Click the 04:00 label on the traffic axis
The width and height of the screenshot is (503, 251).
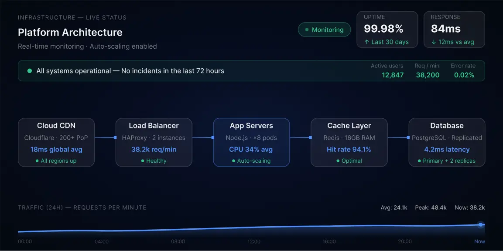click(x=102, y=241)
